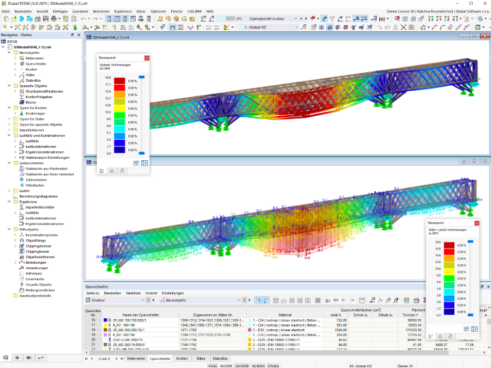Click the Save model icon in toolbar
The height and width of the screenshot is (368, 491).
46,19
